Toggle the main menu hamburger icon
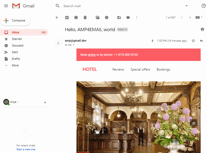Image resolution: width=207 pixels, height=153 pixels. pyautogui.click(x=6, y=6)
